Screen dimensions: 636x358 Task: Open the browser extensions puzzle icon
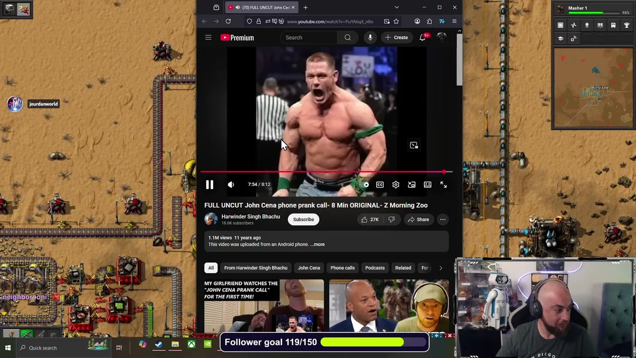click(x=429, y=21)
